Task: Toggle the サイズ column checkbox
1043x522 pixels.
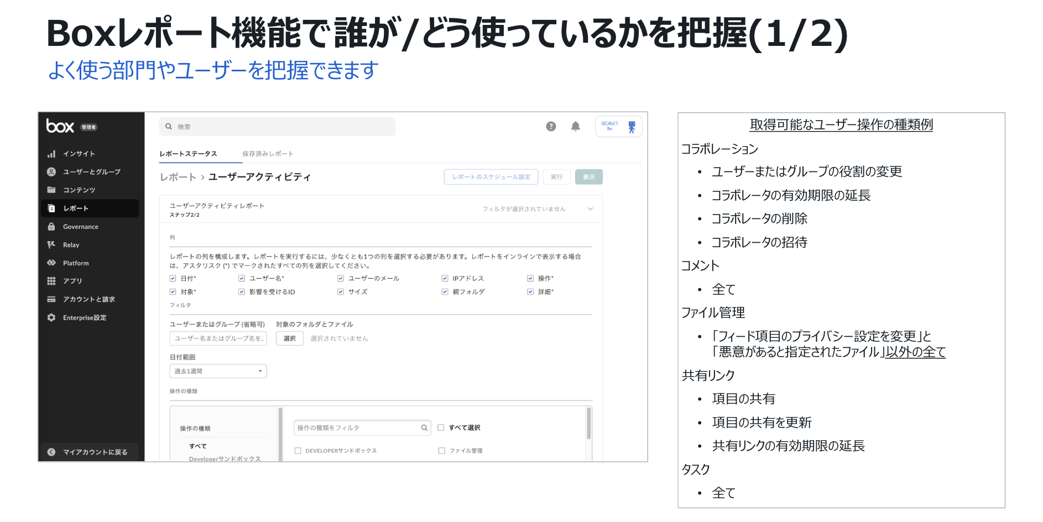Action: (341, 291)
